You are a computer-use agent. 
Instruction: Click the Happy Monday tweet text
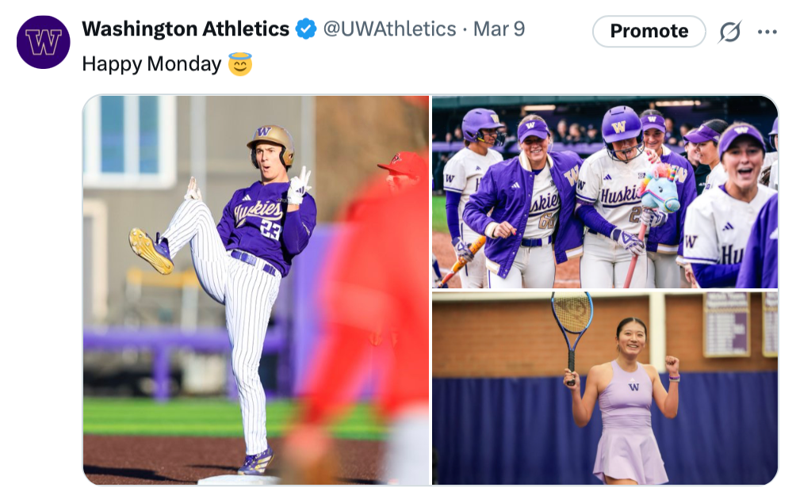pos(151,63)
